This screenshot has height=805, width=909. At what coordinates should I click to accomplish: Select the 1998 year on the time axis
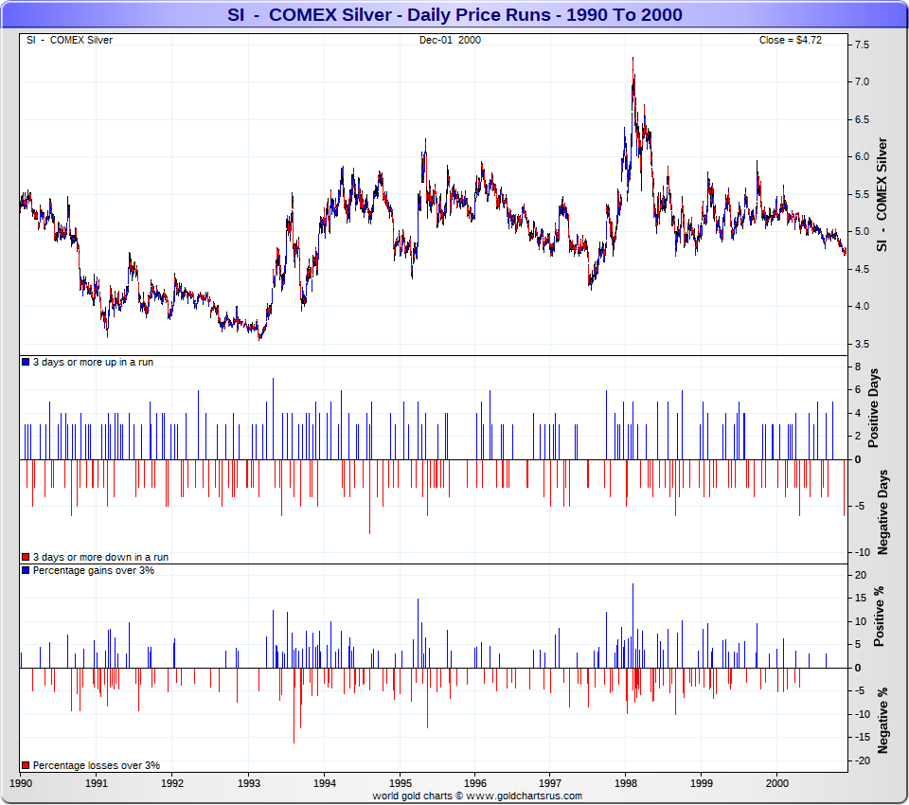pyautogui.click(x=625, y=783)
